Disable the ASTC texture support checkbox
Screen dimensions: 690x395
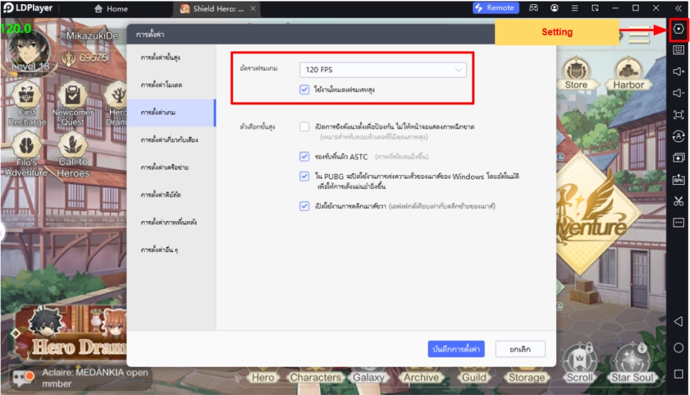pyautogui.click(x=305, y=156)
